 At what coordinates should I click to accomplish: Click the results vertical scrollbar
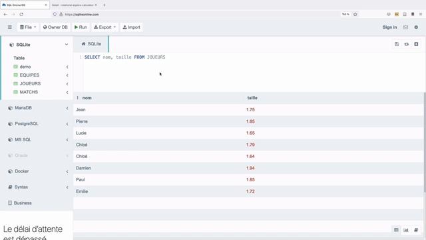425,143
